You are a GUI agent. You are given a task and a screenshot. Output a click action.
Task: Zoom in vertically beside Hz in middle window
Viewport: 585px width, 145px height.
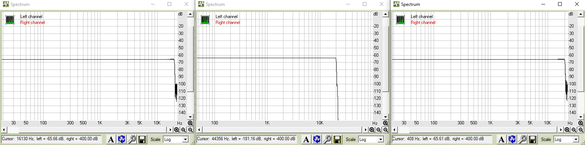pyautogui.click(x=386, y=123)
